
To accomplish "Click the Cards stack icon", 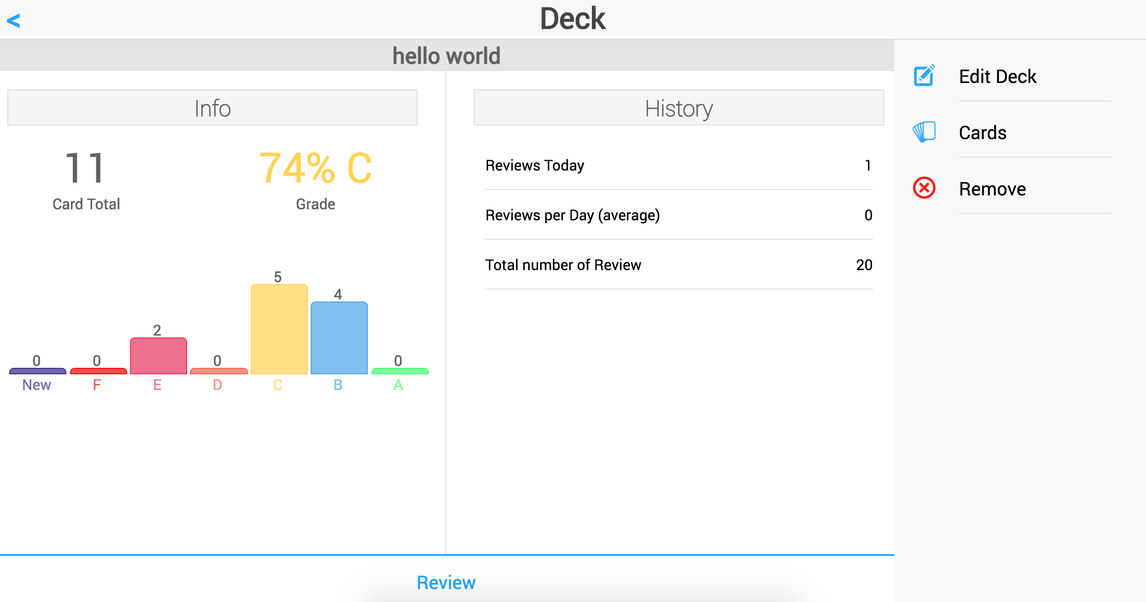I will coord(924,132).
